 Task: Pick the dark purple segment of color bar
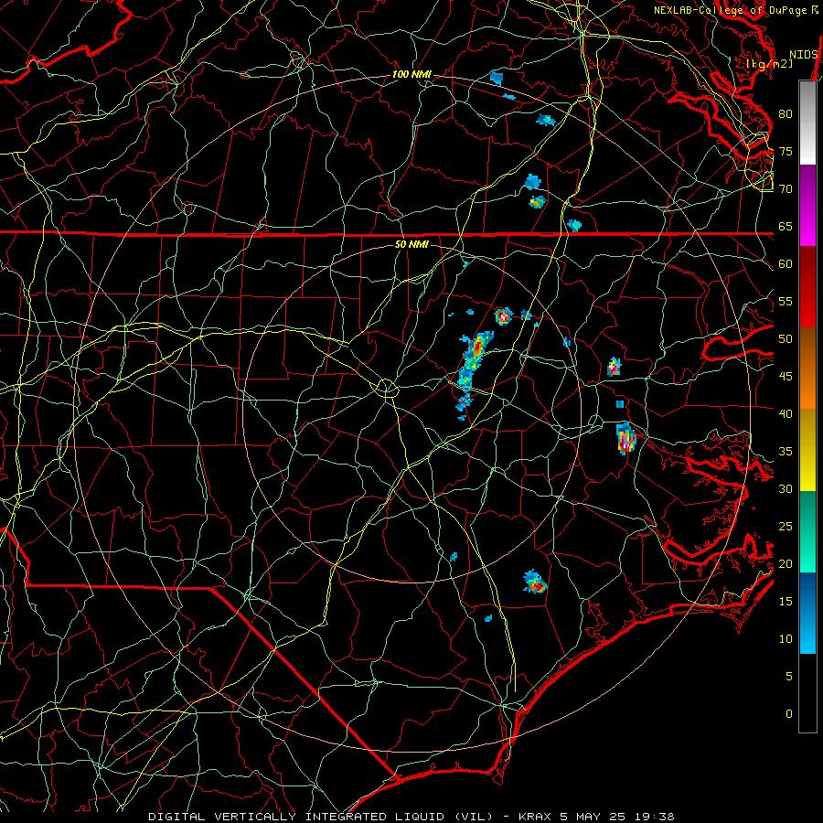point(807,186)
